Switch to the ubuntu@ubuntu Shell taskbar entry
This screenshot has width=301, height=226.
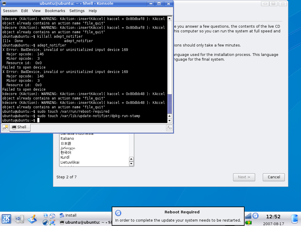[x=85, y=222]
